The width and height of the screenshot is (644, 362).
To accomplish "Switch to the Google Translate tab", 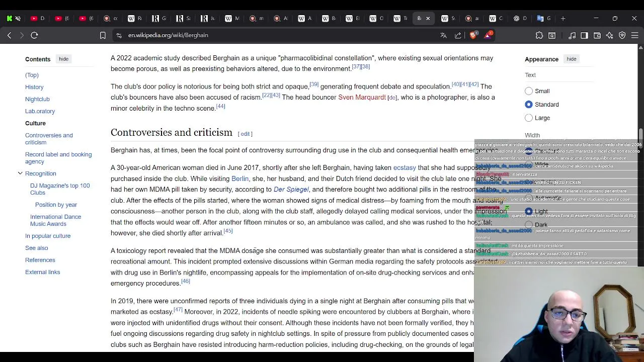I will (x=544, y=19).
